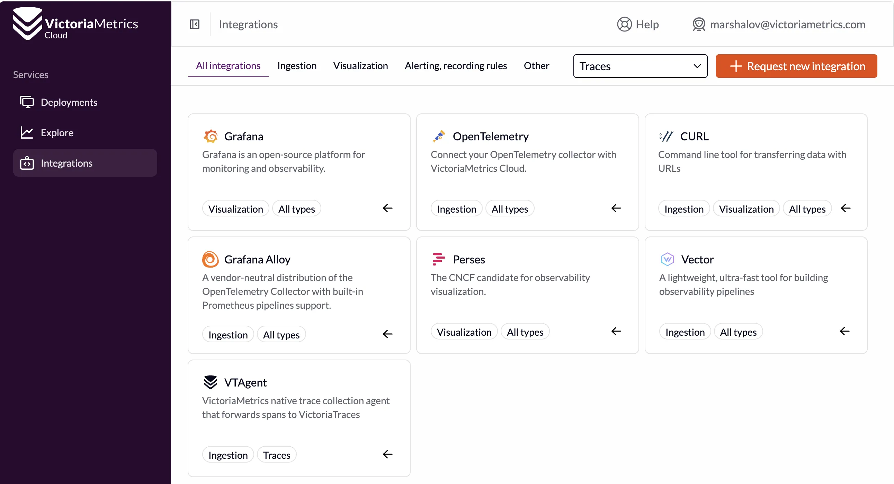Click the Deployments monitor icon
The height and width of the screenshot is (484, 894).
coord(27,102)
